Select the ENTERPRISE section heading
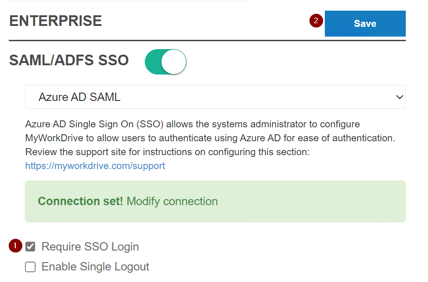428x282 pixels. (55, 21)
